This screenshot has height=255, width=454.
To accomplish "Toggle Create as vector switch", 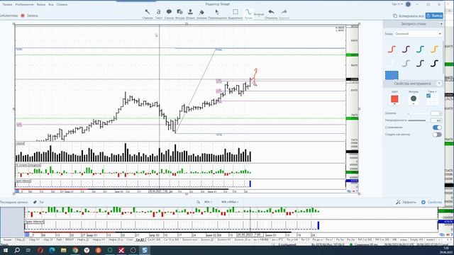I will click(x=437, y=135).
